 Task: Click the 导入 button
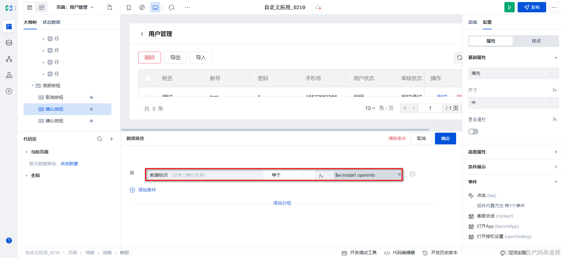tap(201, 58)
